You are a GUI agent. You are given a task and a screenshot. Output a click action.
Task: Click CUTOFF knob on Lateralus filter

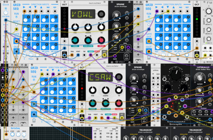(x=199, y=78)
